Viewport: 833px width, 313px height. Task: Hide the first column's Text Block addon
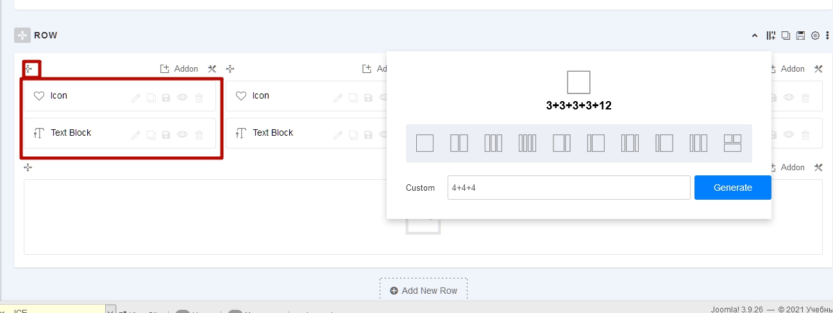183,135
